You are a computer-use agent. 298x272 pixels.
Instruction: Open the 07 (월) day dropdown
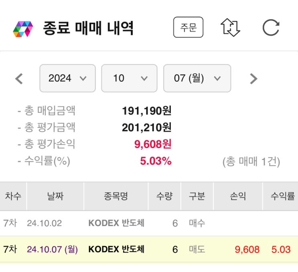coord(197,78)
